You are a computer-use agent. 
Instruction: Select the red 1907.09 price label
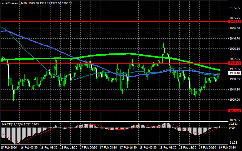(x=235, y=111)
